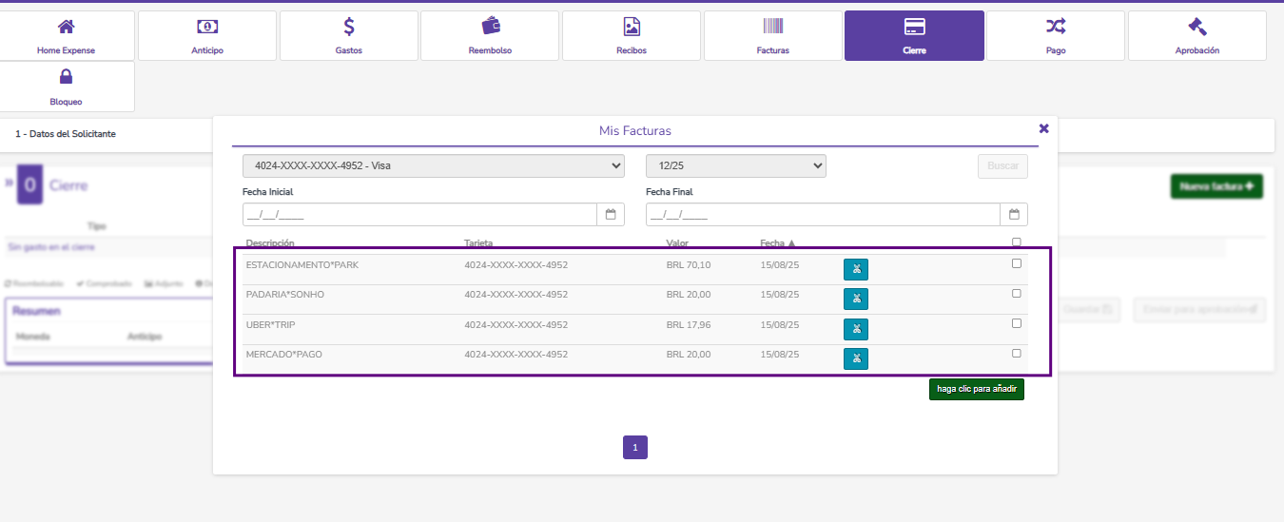Open calendar picker for Fecha Inicial
The image size is (1284, 522).
[611, 214]
